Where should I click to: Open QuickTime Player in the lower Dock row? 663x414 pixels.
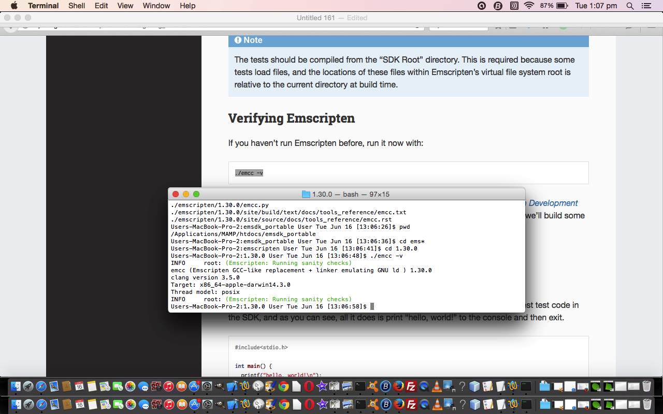424,404
